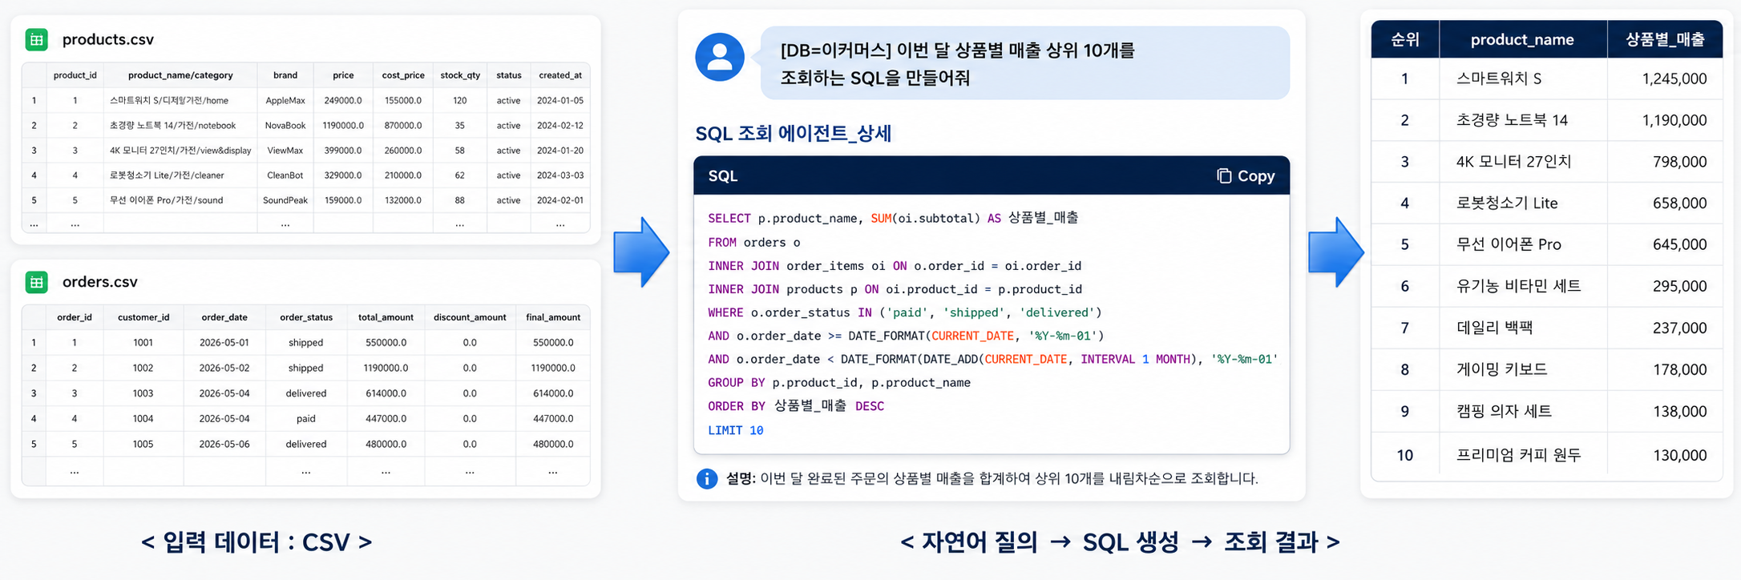Click the discount_amount column header
This screenshot has width=1741, height=580.
(470, 317)
